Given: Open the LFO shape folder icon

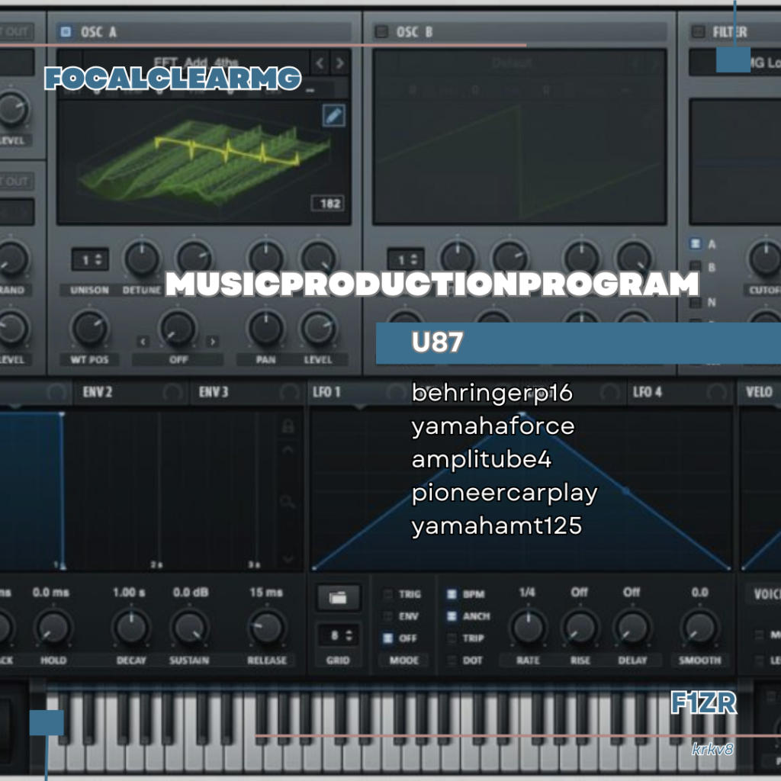Looking at the screenshot, I should (338, 596).
